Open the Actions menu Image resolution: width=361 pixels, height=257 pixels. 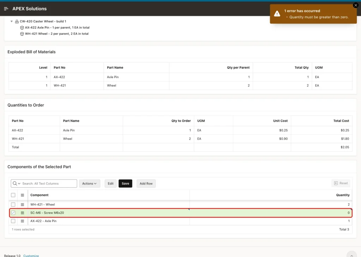point(90,184)
